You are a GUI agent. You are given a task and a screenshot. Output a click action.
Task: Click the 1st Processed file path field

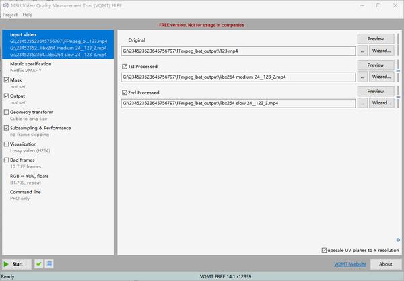coord(238,77)
